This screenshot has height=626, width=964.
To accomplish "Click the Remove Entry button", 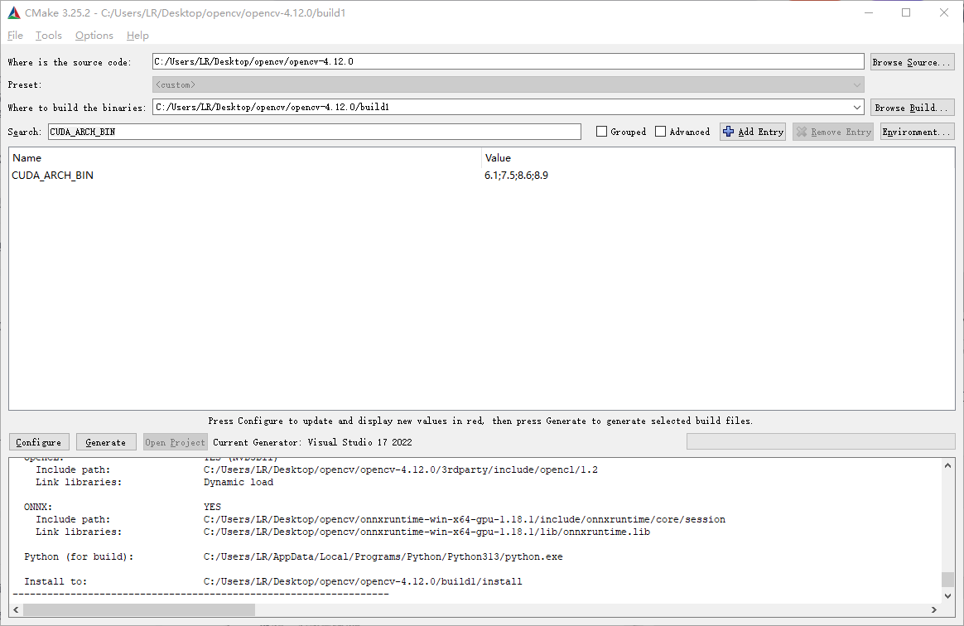I will coord(834,132).
